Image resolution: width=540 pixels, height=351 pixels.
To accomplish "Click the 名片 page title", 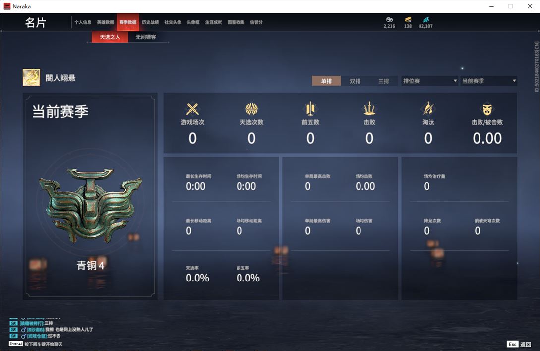I will 36,23.
